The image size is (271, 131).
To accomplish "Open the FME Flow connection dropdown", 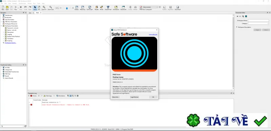I will tap(150, 7).
